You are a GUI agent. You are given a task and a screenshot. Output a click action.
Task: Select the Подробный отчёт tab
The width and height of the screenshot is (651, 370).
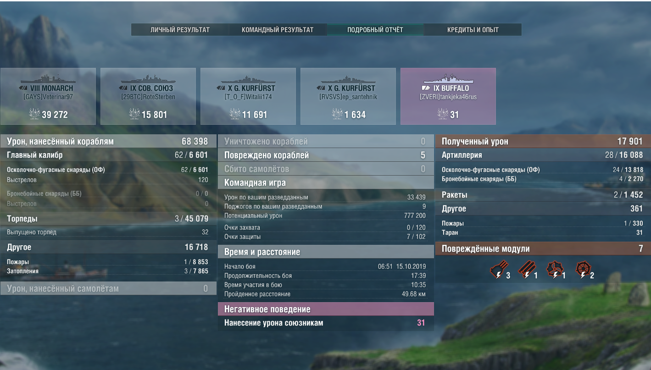[x=375, y=30]
